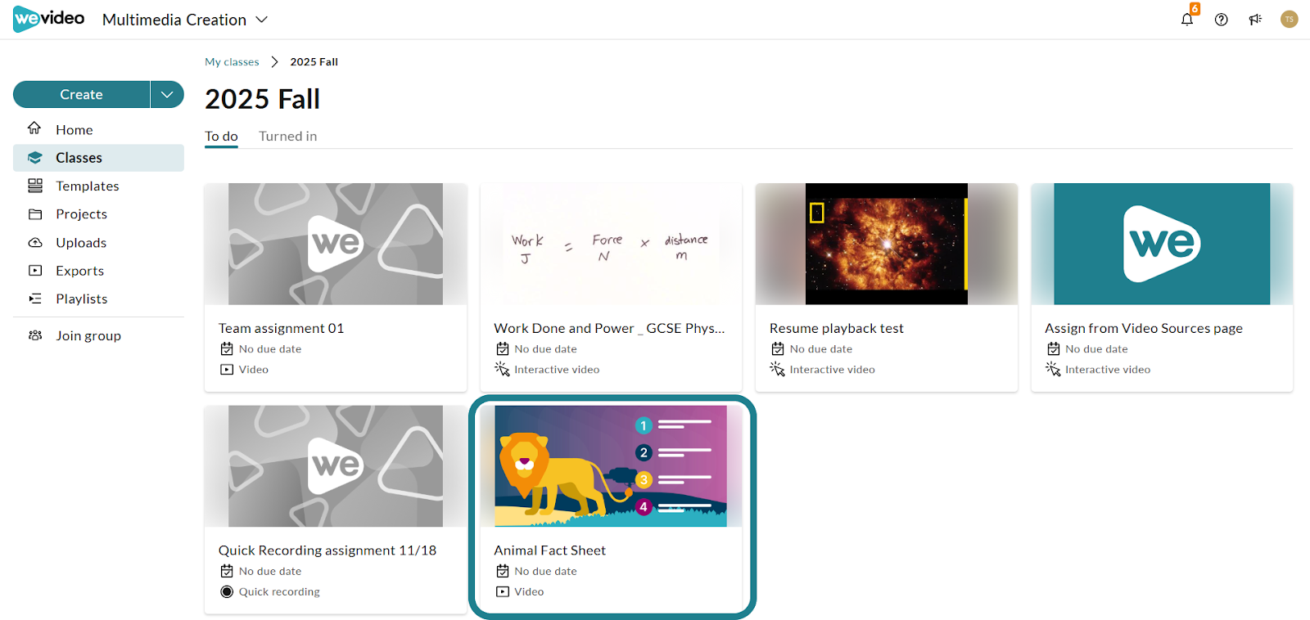Click the Classes graduation cap icon

point(34,157)
